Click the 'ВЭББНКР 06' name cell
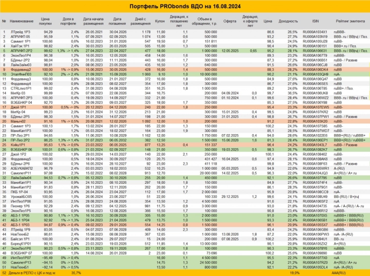The height and width of the screenshot is (276, 370). coord(21,150)
